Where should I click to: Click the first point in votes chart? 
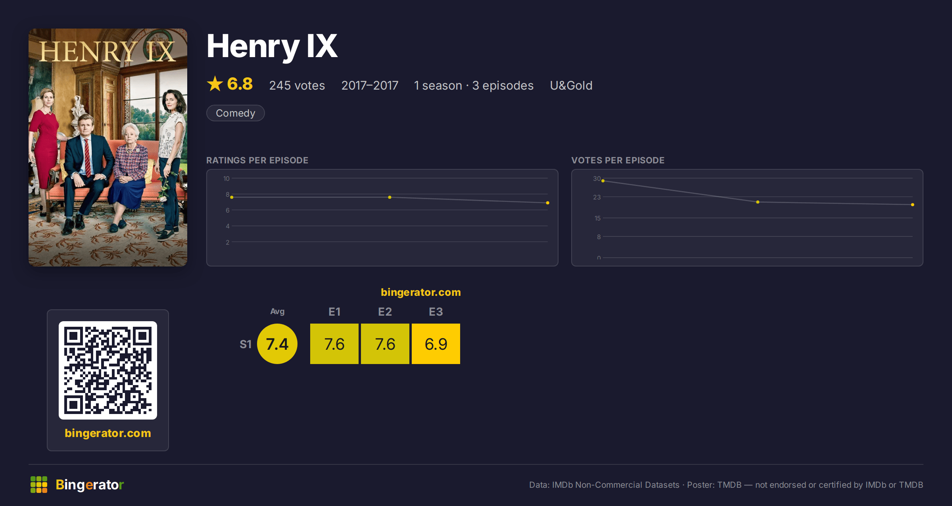pos(603,181)
